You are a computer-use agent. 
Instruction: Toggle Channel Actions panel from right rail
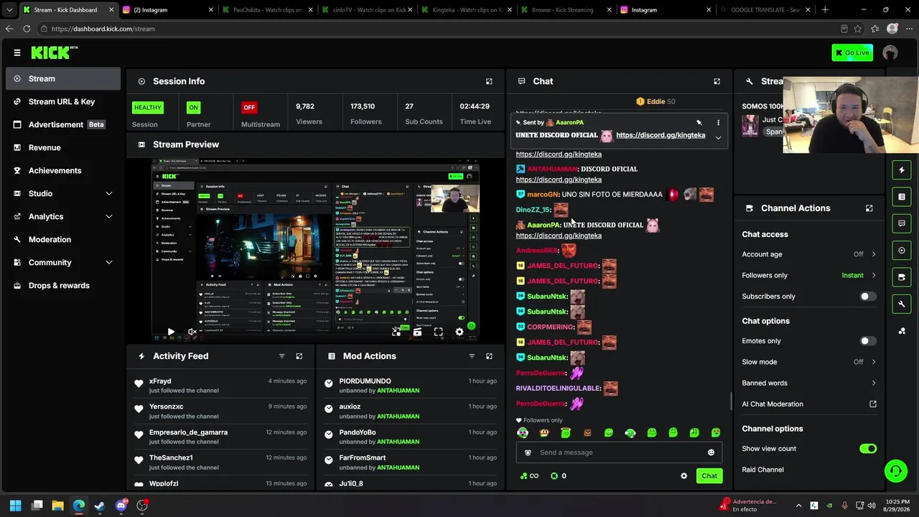(902, 277)
